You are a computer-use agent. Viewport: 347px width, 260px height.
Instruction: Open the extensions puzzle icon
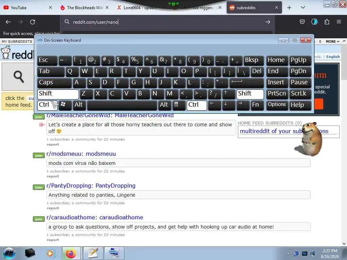pos(327,22)
